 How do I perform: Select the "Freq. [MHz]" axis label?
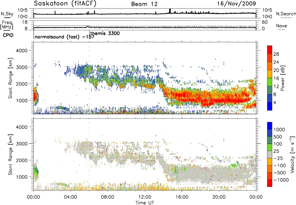7,24
